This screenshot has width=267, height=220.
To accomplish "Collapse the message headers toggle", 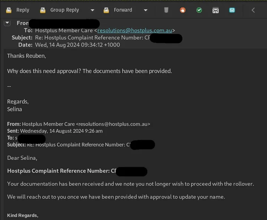I will click(x=7, y=23).
